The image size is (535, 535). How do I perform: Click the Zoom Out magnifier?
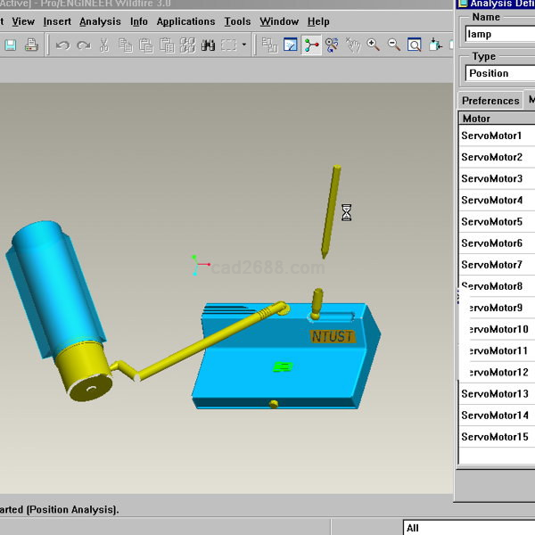click(393, 45)
